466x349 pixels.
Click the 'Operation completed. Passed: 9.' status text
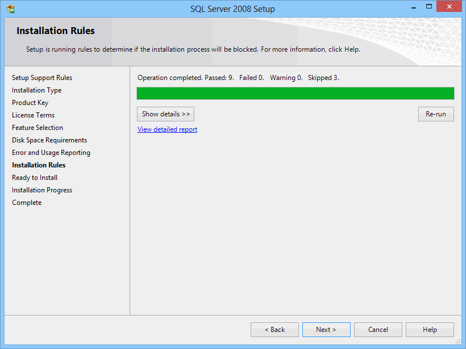(x=186, y=78)
